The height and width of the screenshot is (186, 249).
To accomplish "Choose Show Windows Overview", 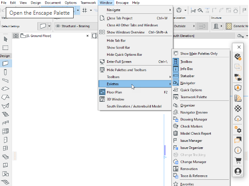I will [135, 32].
